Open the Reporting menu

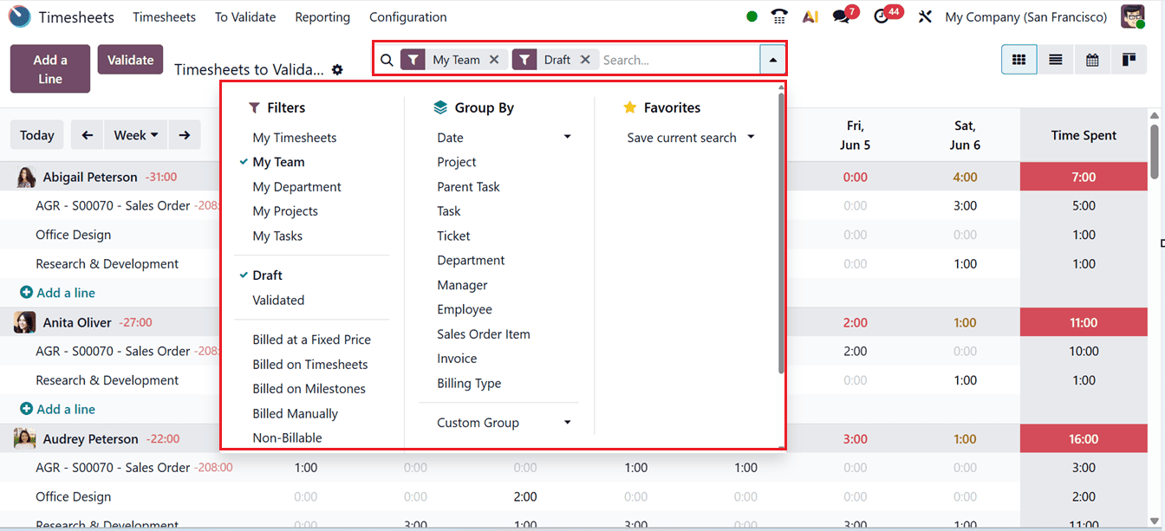pos(322,16)
